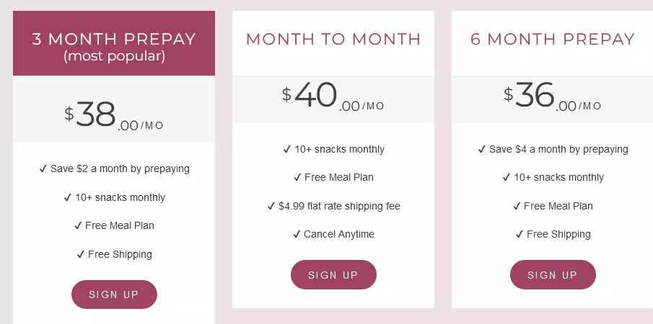
Task: Click Sign Up under Month to Month
Action: (x=333, y=274)
